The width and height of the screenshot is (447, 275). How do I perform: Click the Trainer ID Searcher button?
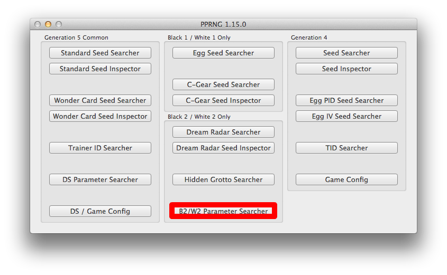tap(100, 148)
